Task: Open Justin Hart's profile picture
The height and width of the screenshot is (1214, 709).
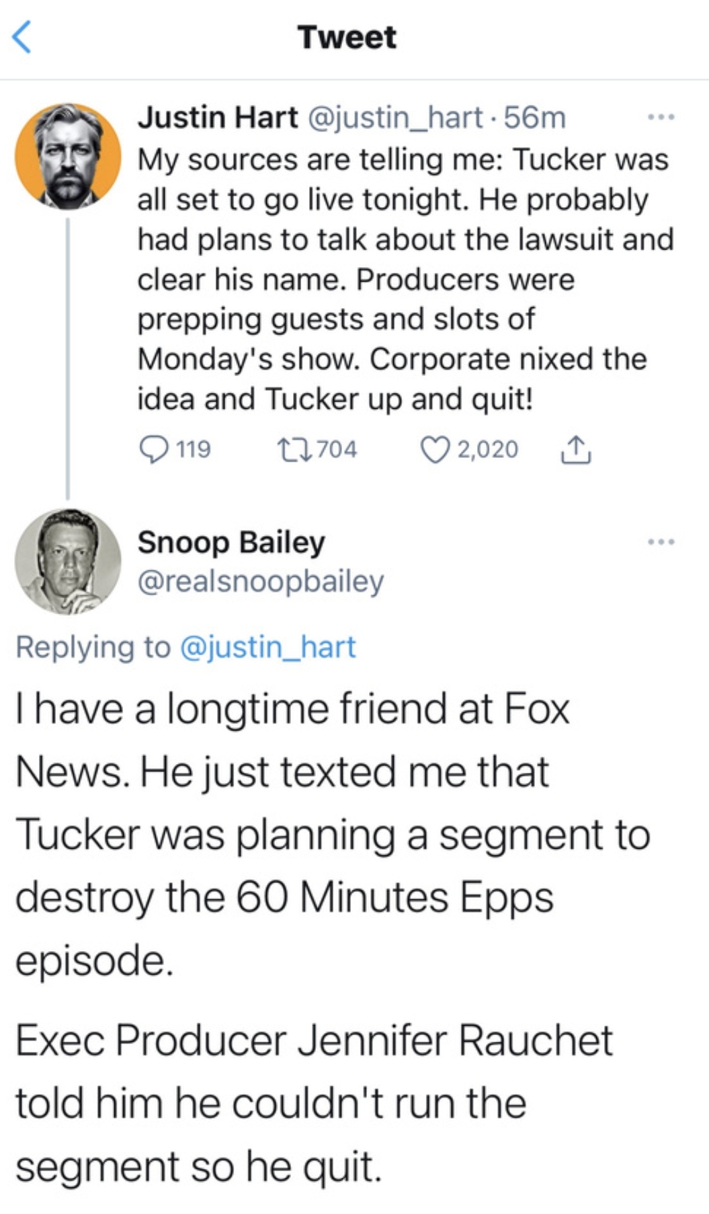Action: click(x=68, y=156)
